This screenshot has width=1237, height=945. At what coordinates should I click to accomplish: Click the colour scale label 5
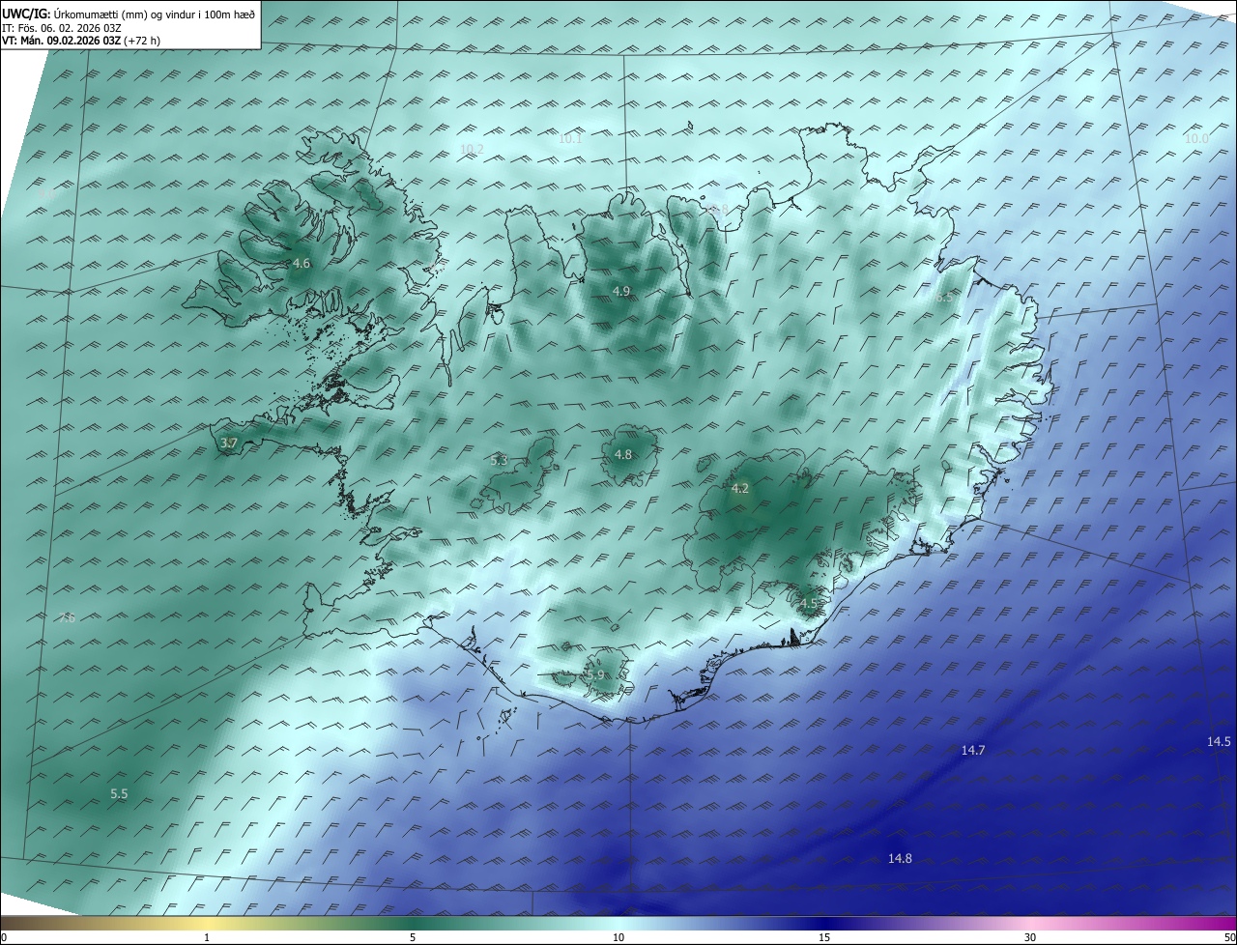(413, 937)
